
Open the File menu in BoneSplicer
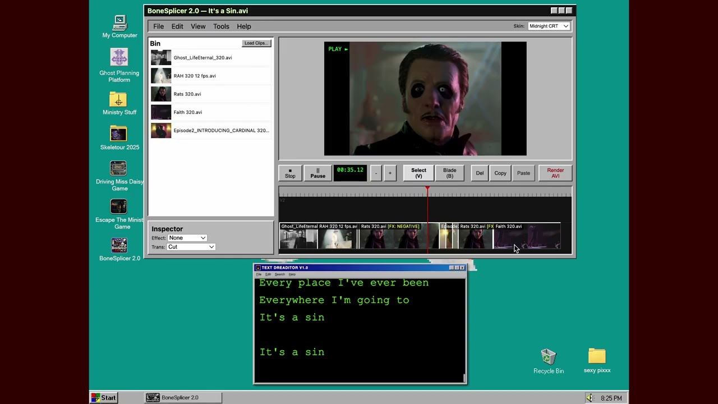pyautogui.click(x=159, y=26)
